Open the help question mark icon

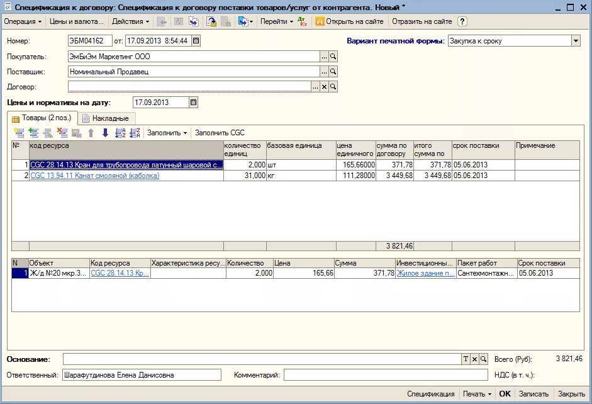[x=462, y=22]
